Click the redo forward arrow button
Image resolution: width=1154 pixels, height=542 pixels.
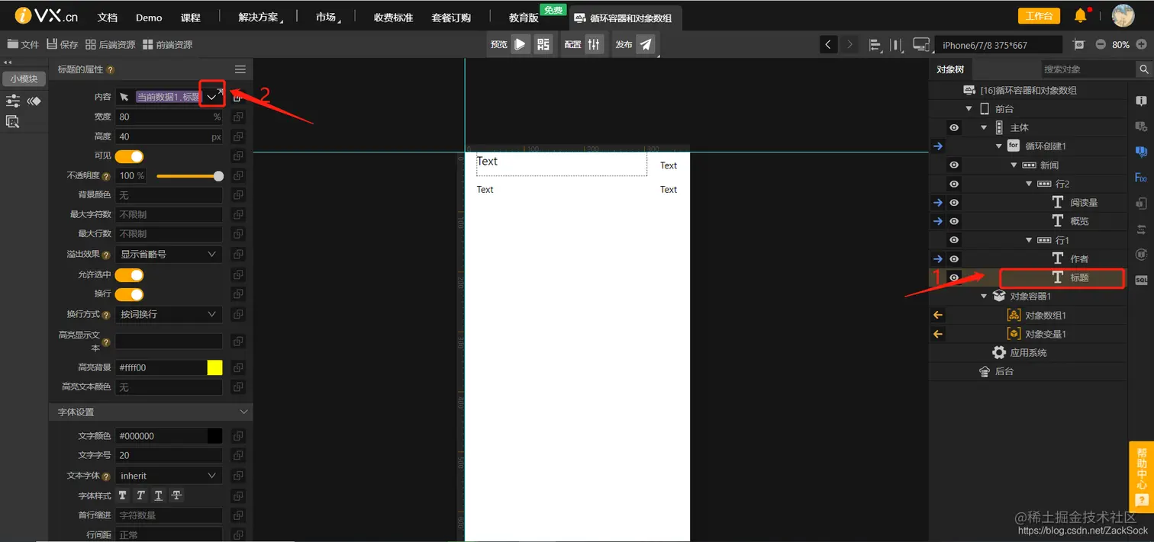[849, 44]
